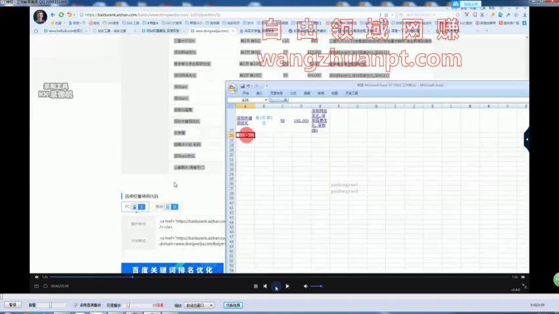Switch to the www.heikuli.com browser tab
Image resolution: width=559 pixels, height=314 pixels.
(64, 31)
